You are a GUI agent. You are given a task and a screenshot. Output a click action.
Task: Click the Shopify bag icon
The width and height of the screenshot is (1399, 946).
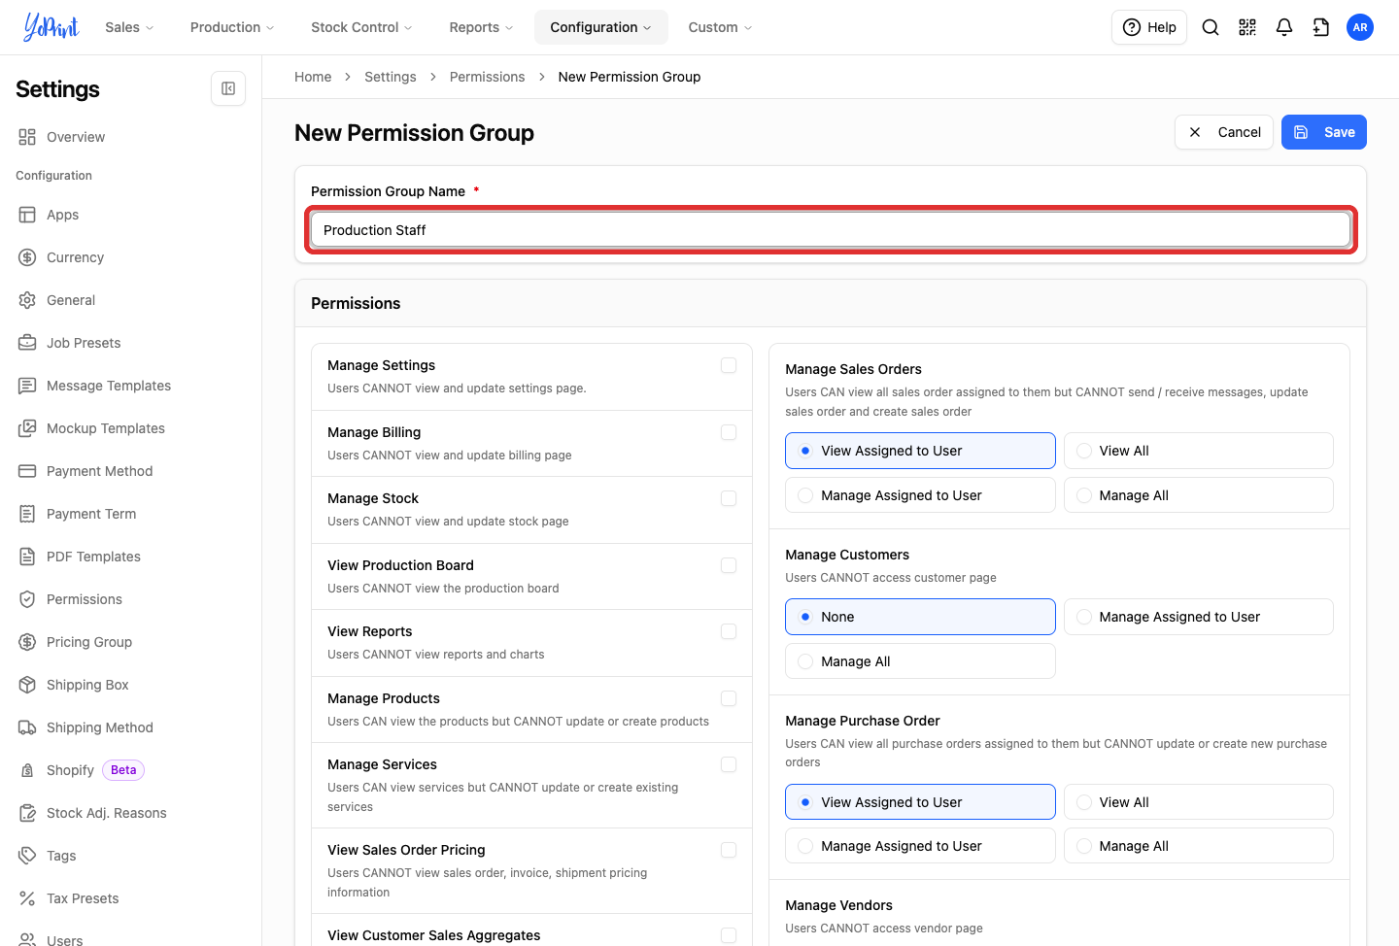pyautogui.click(x=27, y=770)
